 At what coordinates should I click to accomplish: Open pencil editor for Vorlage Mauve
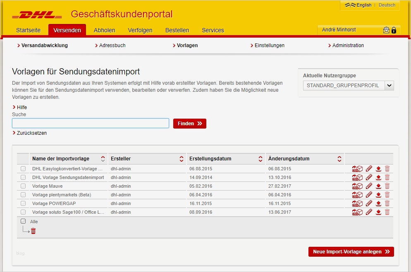[369, 186]
